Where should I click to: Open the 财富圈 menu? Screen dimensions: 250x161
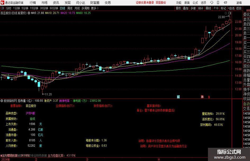point(95,3)
